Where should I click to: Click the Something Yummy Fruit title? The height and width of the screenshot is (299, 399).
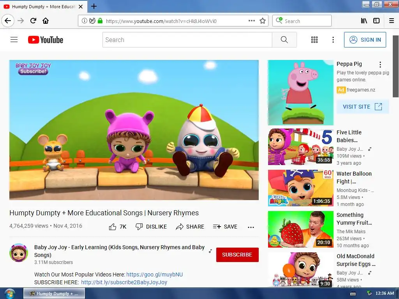click(x=354, y=219)
